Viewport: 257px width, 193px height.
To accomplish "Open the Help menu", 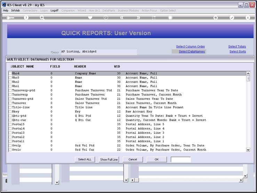I will [6, 10].
